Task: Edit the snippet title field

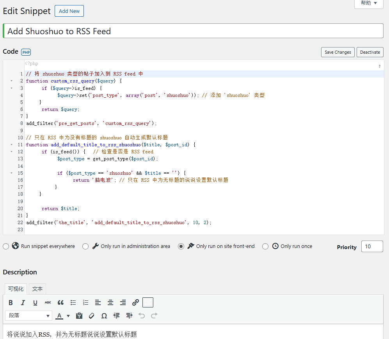Action: tap(193, 31)
